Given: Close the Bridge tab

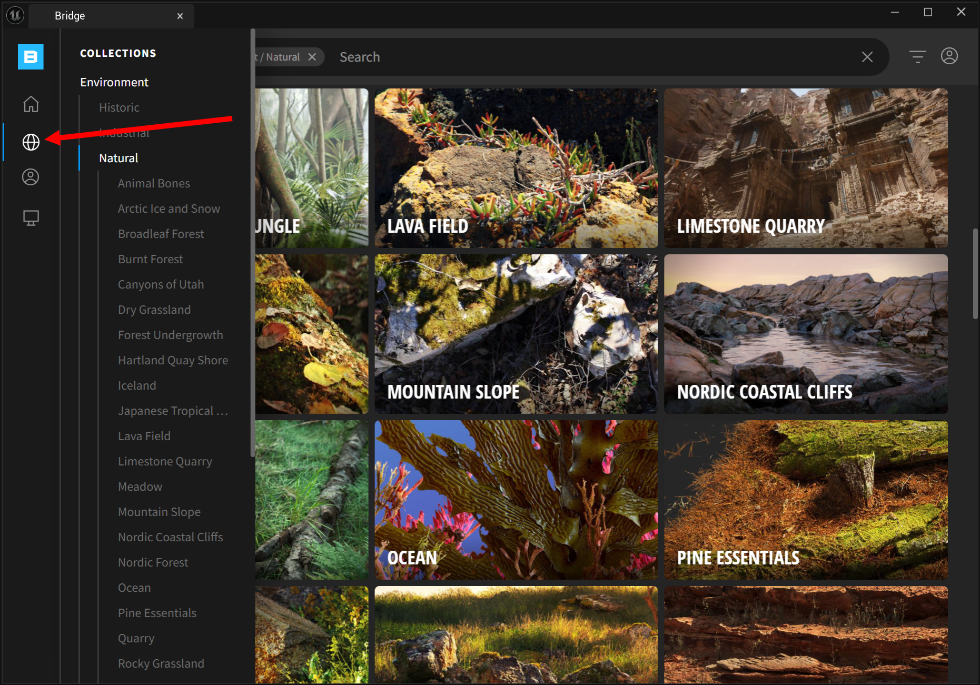Looking at the screenshot, I should coord(180,16).
